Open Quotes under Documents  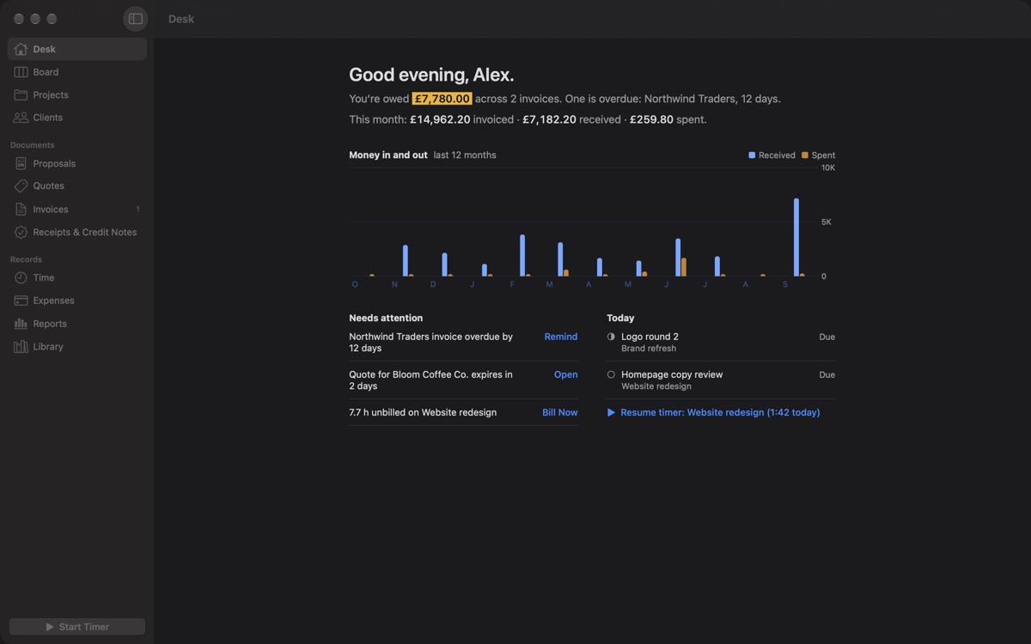(48, 185)
